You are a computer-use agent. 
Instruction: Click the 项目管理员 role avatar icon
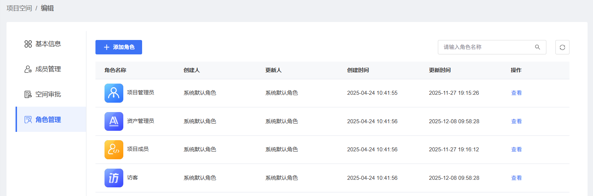click(114, 93)
